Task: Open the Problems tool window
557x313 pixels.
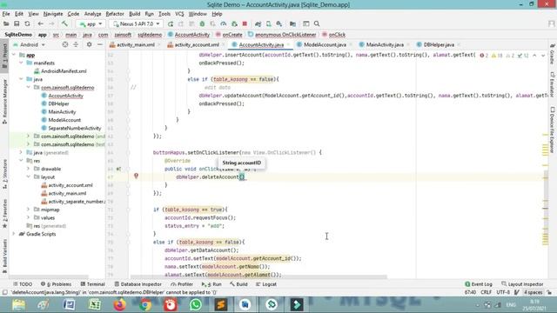Action: (x=56, y=284)
